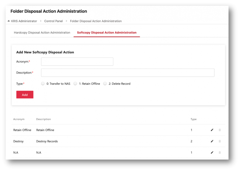Click type value 2 in Destroy row
The width and height of the screenshot is (240, 171).
tap(191, 141)
